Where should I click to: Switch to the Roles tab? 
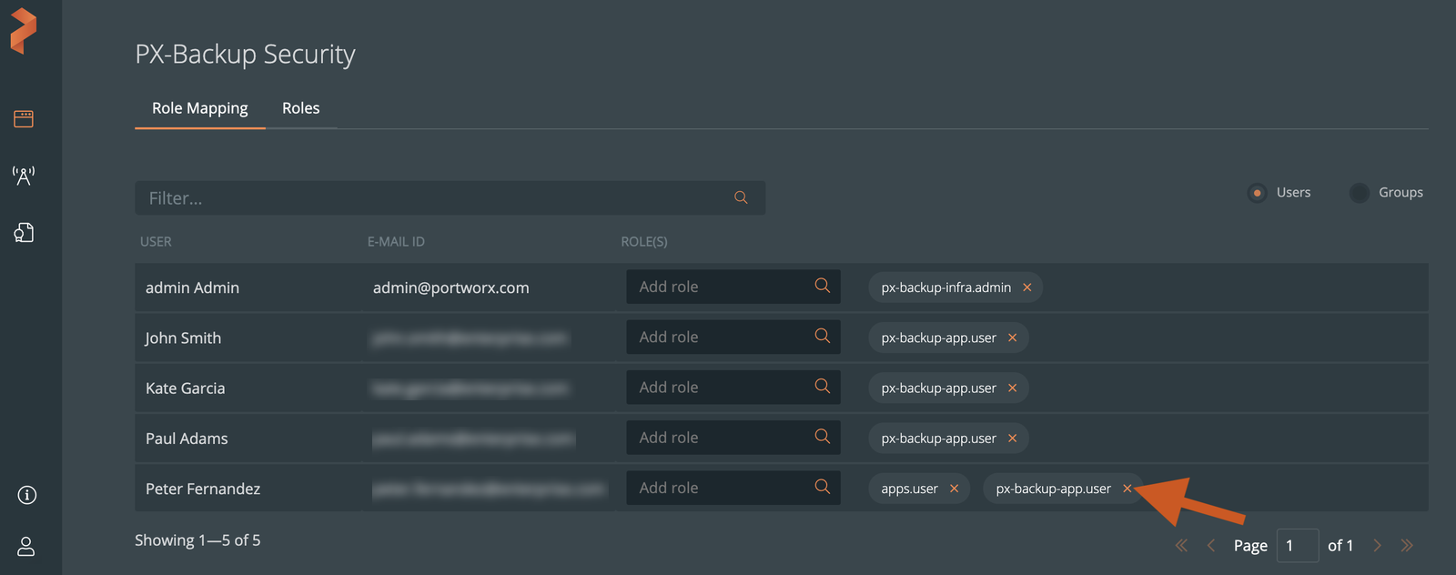tap(300, 108)
